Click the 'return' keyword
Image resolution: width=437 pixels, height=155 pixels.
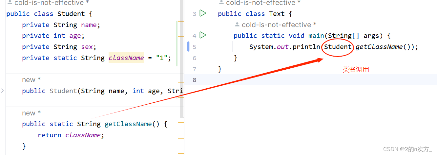point(50,135)
